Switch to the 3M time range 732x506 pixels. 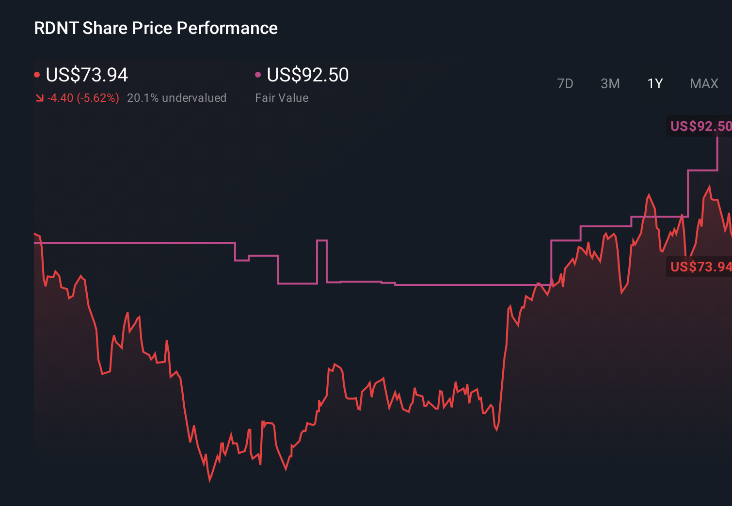click(610, 83)
